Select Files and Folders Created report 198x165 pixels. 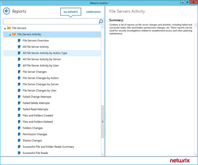[38, 116]
